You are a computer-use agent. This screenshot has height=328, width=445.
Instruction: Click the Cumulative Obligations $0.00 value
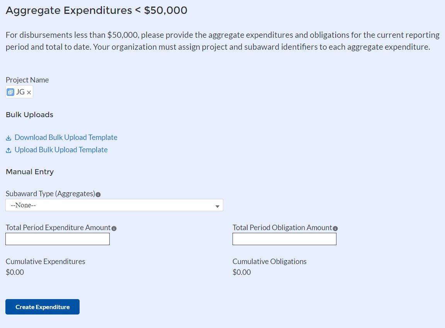click(x=241, y=272)
